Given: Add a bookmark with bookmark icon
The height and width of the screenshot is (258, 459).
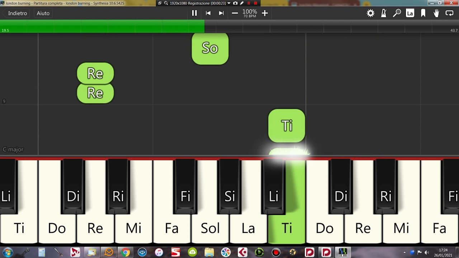Looking at the screenshot, I should [423, 13].
